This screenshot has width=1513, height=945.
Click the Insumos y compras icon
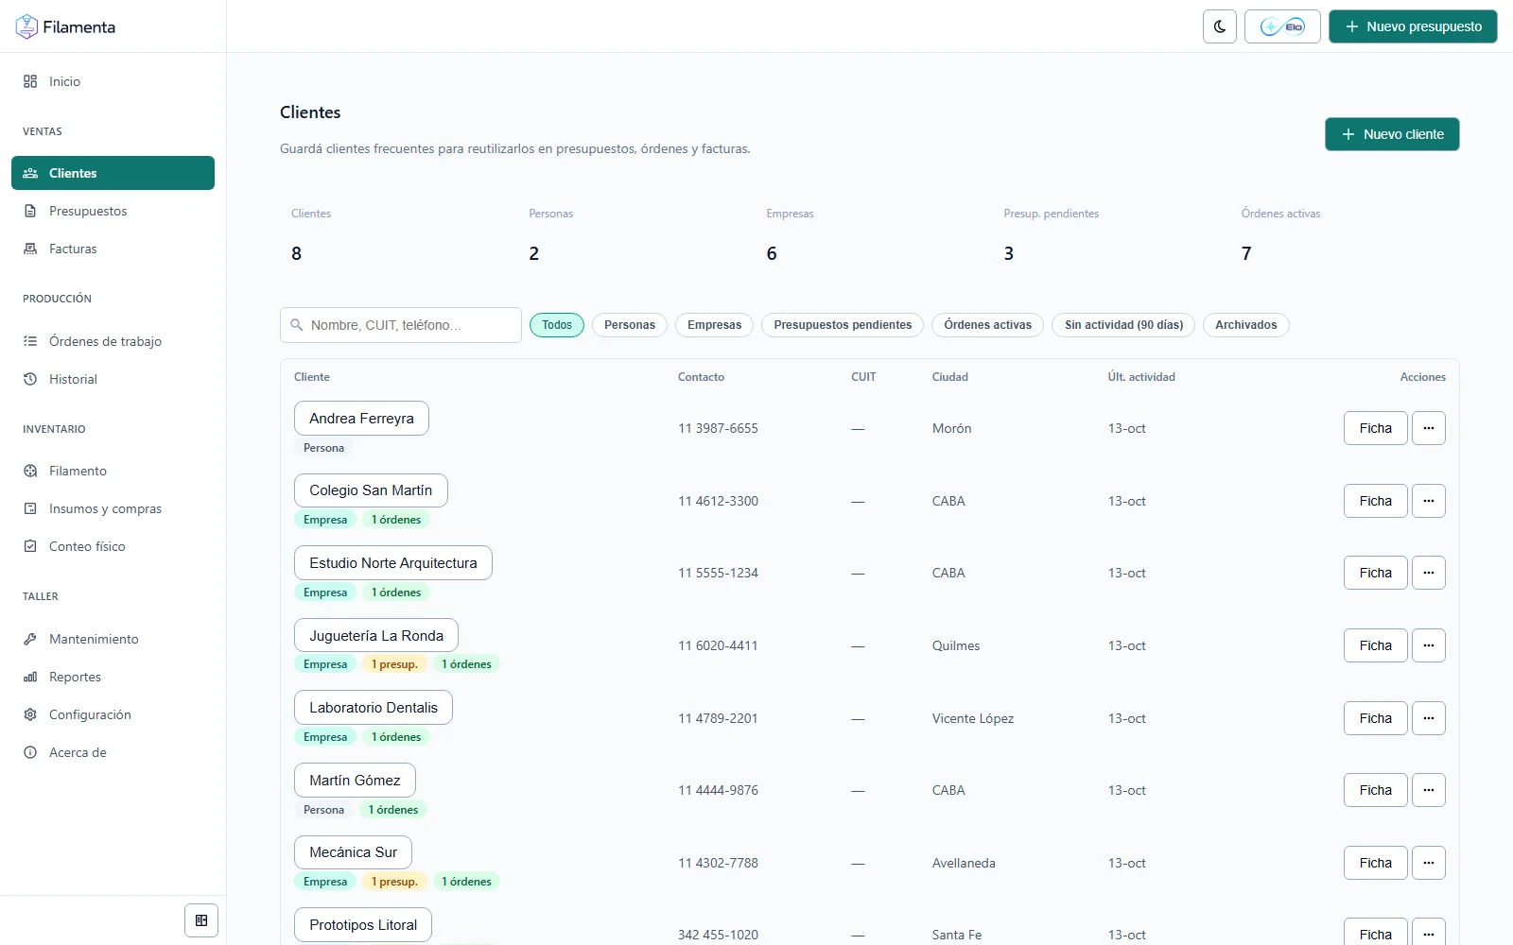30,508
